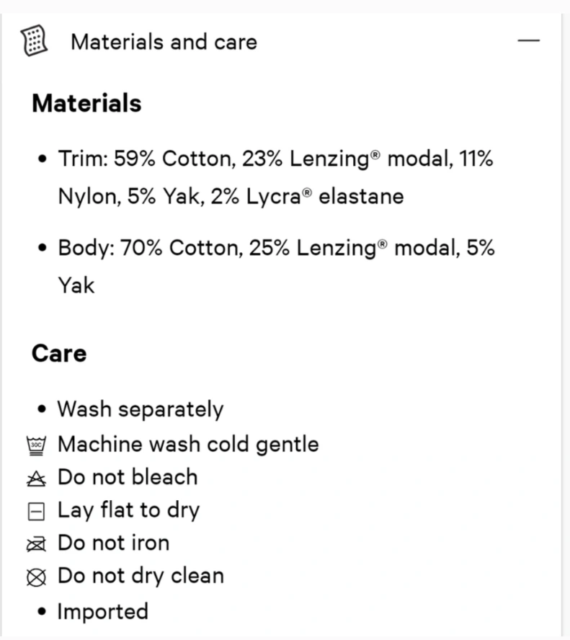Screen dimensions: 570x640
Task: Click the do not bleach triangle icon
Action: (x=36, y=479)
